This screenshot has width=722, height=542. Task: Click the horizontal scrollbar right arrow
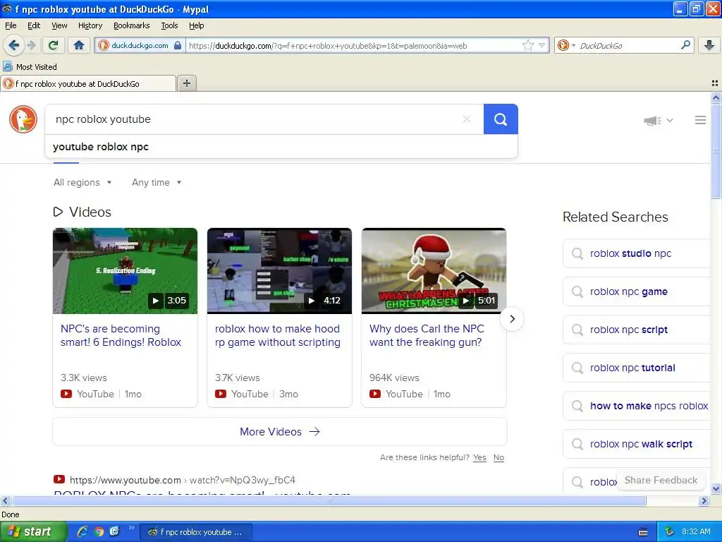(x=704, y=501)
